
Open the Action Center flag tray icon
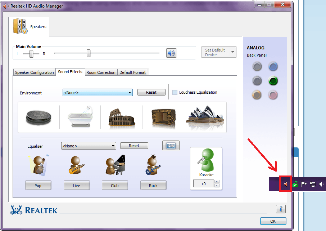point(304,184)
